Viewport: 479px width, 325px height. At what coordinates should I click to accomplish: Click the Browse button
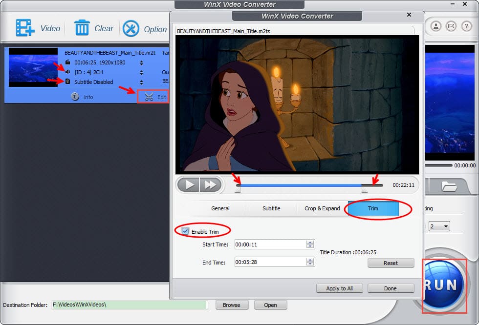point(232,305)
